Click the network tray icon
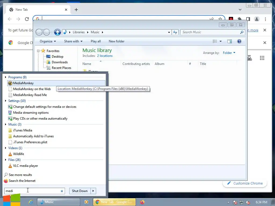Viewport: 275px width, 206px height. coord(241,202)
